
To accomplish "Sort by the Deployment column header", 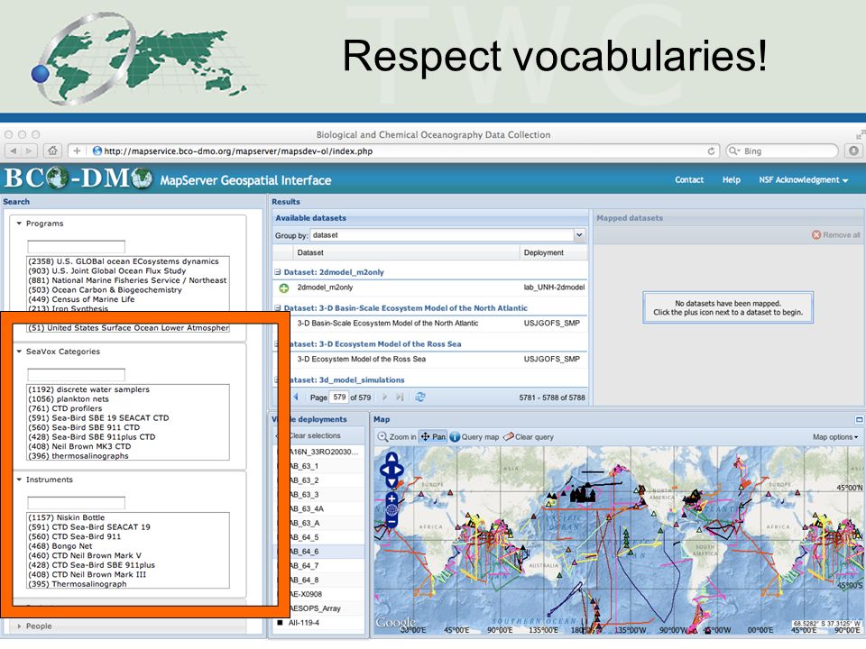I will click(x=553, y=252).
